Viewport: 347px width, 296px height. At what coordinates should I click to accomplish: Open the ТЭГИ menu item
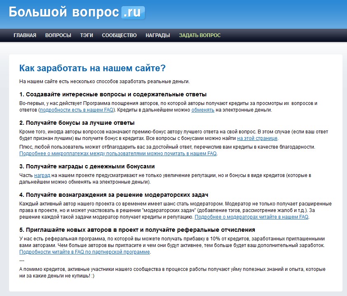tap(86, 35)
